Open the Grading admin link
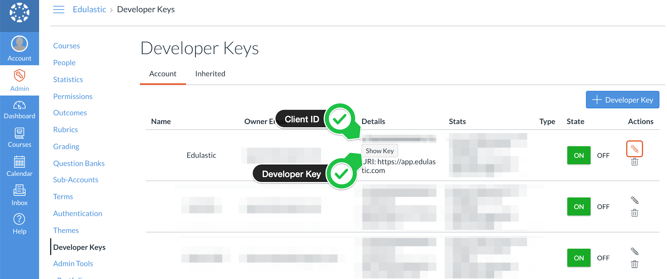The image size is (667, 279). coord(66,147)
